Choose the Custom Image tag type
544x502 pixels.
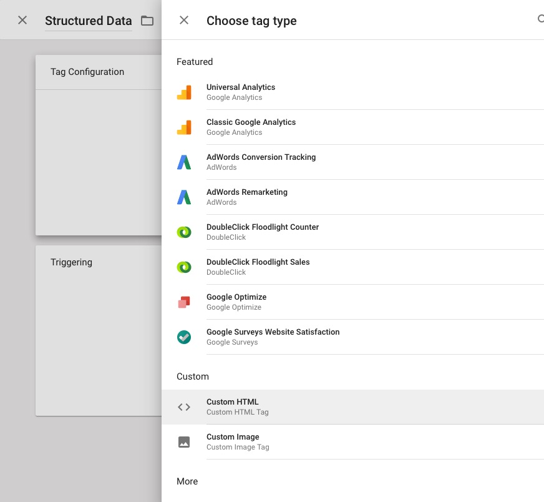233,437
